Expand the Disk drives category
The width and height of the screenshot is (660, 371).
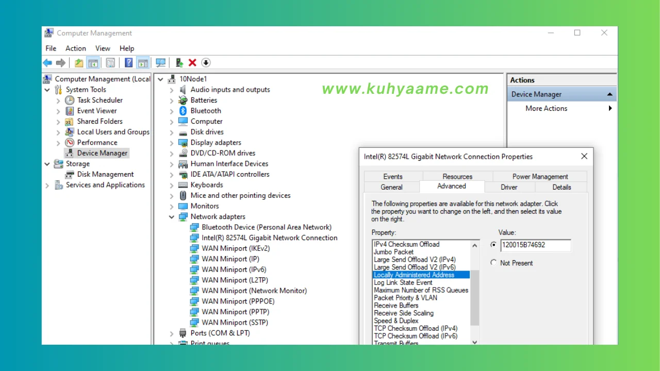(172, 132)
